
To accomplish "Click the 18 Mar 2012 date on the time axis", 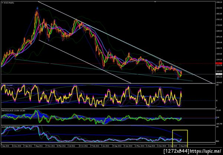I will pos(61,146).
